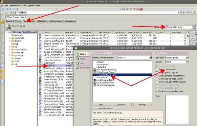This screenshot has height=126, width=197.
Task: Switch to People & Groups tab
Action: 13,21
